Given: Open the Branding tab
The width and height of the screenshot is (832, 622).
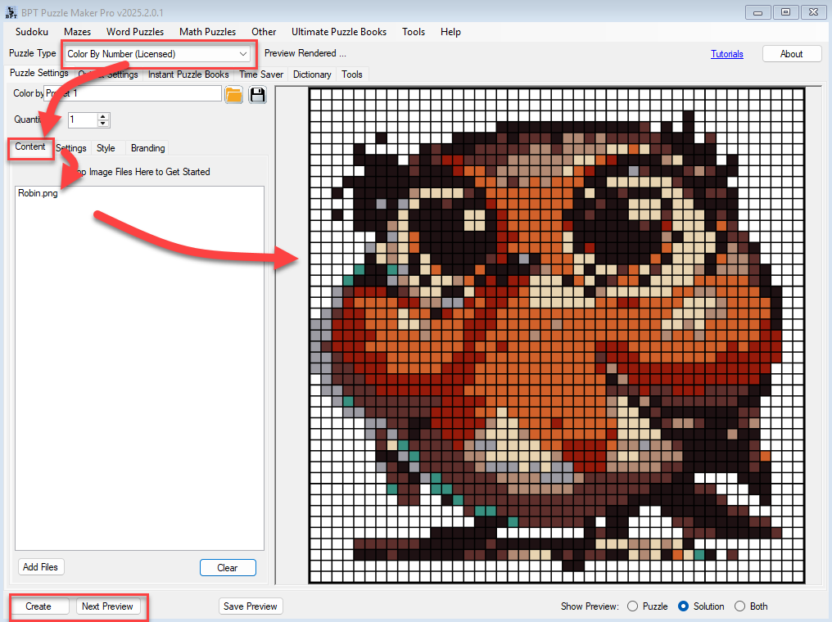Looking at the screenshot, I should [x=147, y=148].
